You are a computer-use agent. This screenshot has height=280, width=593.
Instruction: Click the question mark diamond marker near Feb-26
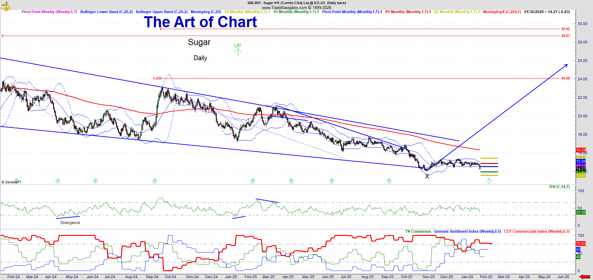(489, 181)
